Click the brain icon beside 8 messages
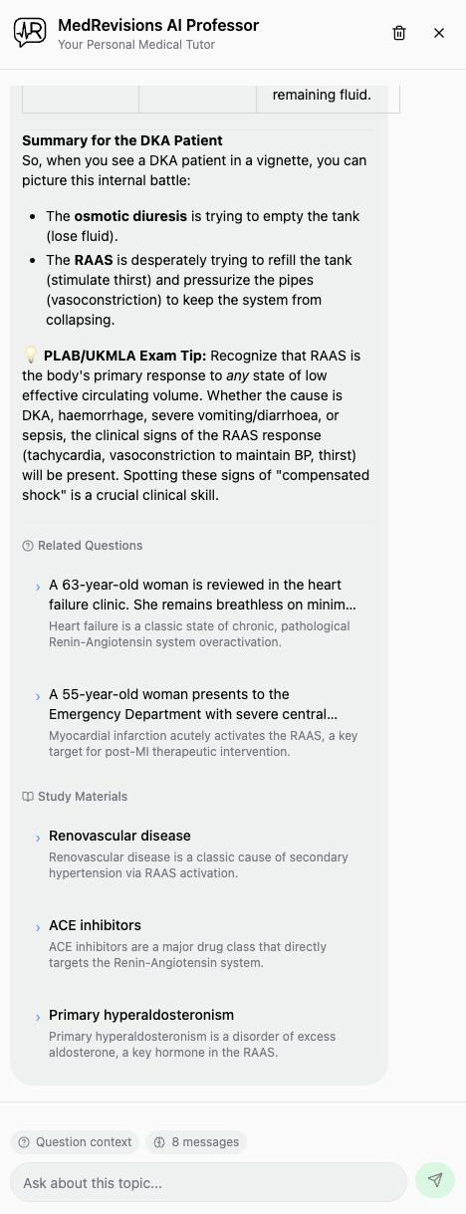The image size is (466, 1214). [x=159, y=1142]
